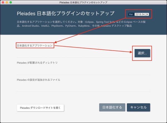Click the Pleiades の設定が追加されるファイル label
Image resolution: width=167 pixels, height=123 pixels.
pyautogui.click(x=38, y=80)
